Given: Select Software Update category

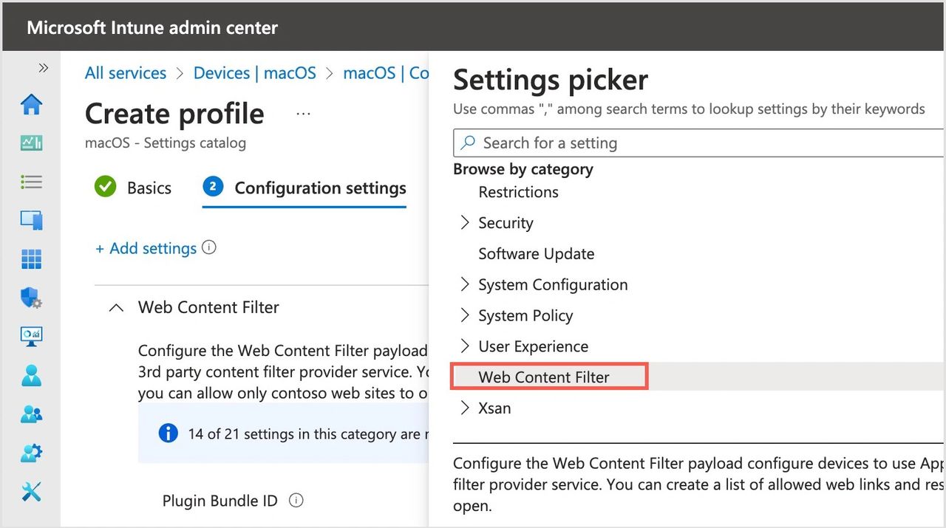Looking at the screenshot, I should point(536,254).
